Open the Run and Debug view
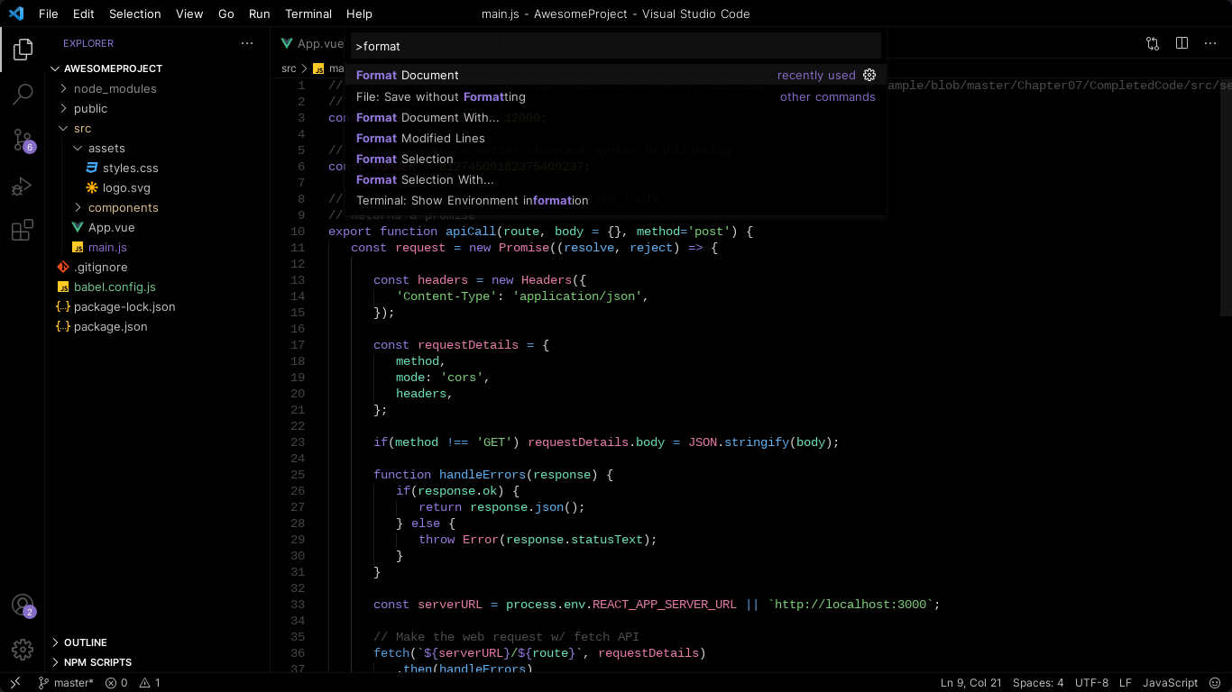 tap(23, 186)
